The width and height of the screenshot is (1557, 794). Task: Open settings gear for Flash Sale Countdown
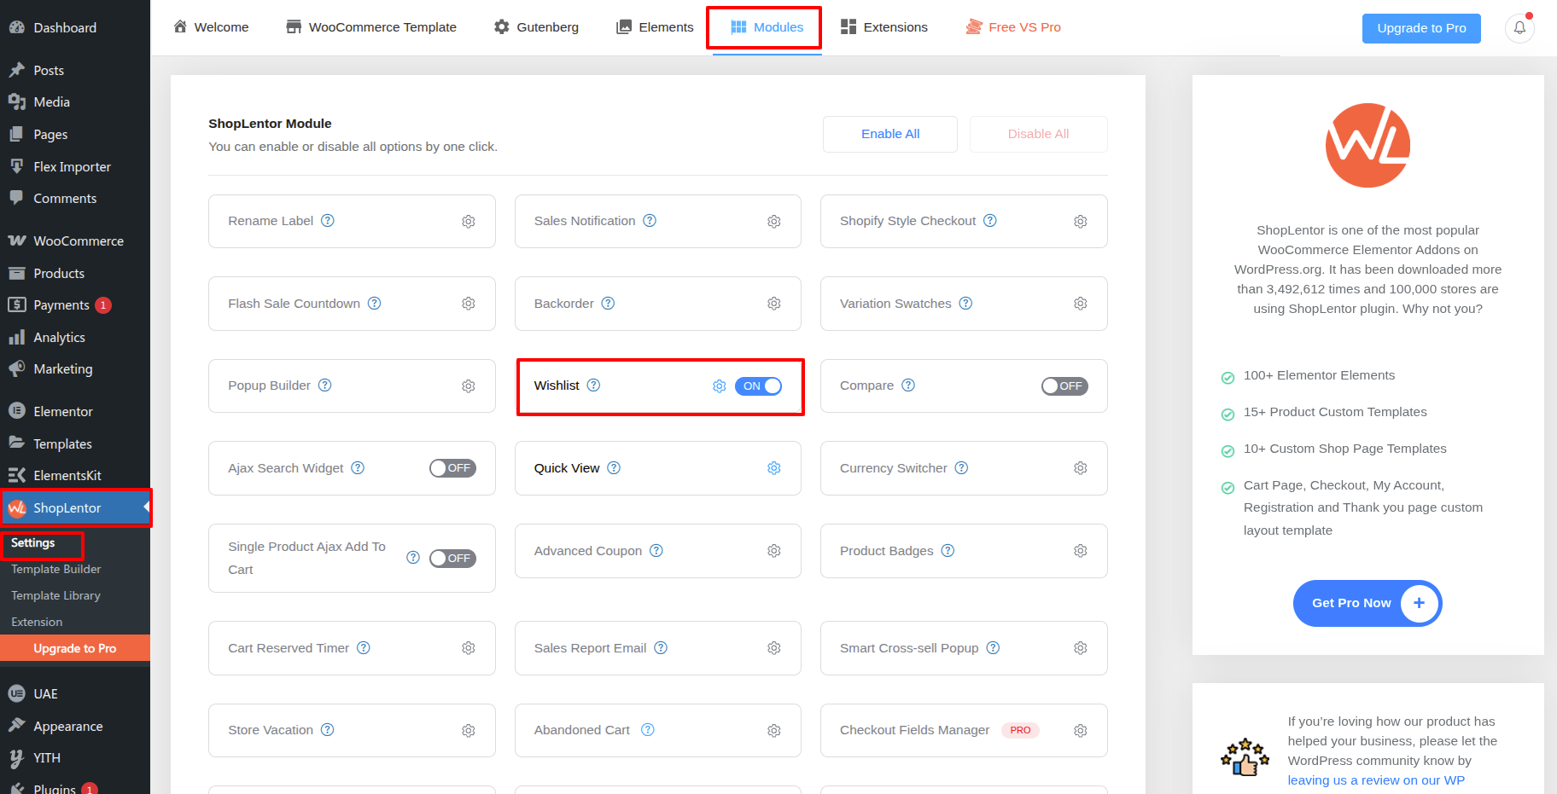469,304
